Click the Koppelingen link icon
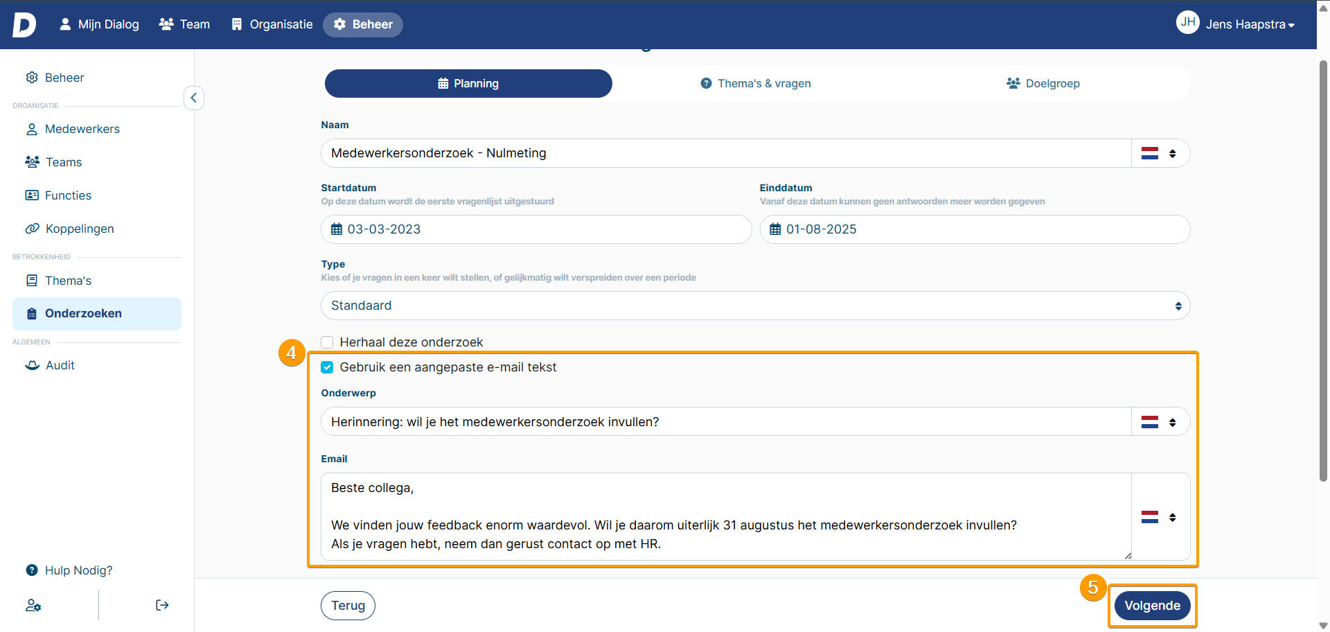 [x=32, y=229]
